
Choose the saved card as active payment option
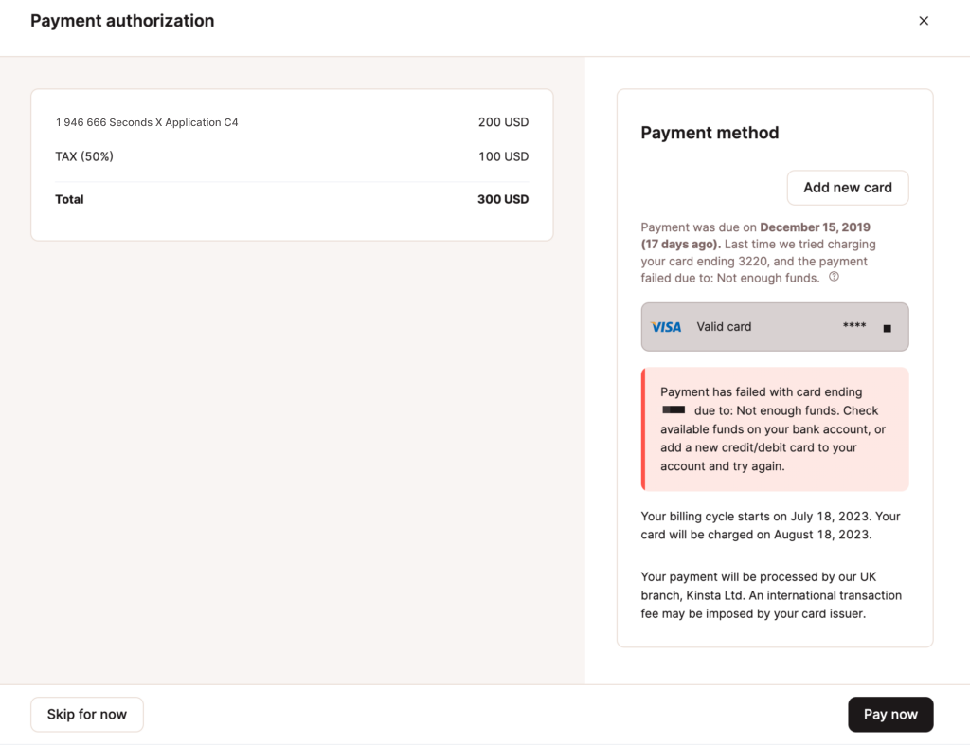775,326
